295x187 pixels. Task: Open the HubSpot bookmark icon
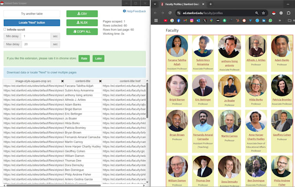238,20
